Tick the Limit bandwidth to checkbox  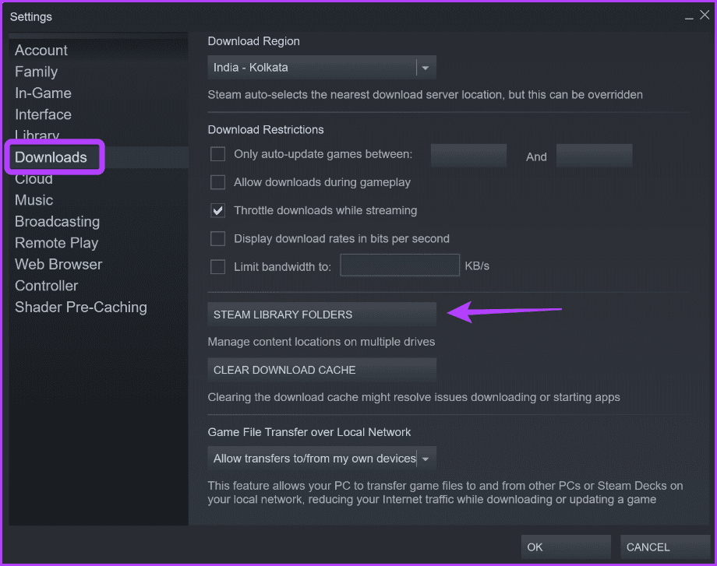[217, 267]
